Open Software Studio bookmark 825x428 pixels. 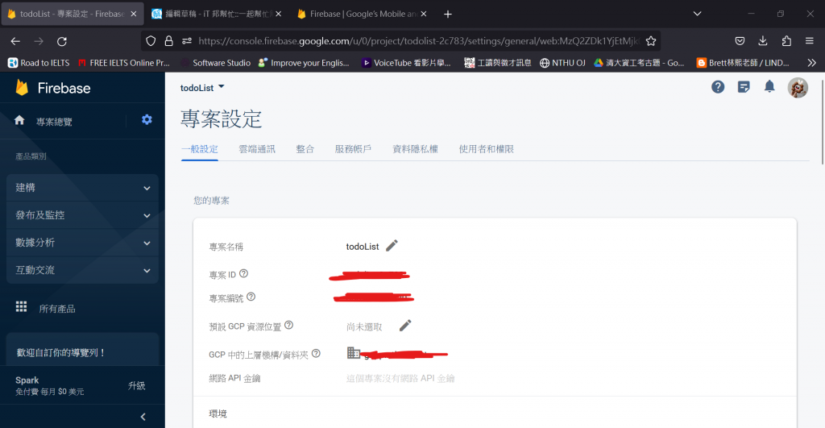point(216,63)
